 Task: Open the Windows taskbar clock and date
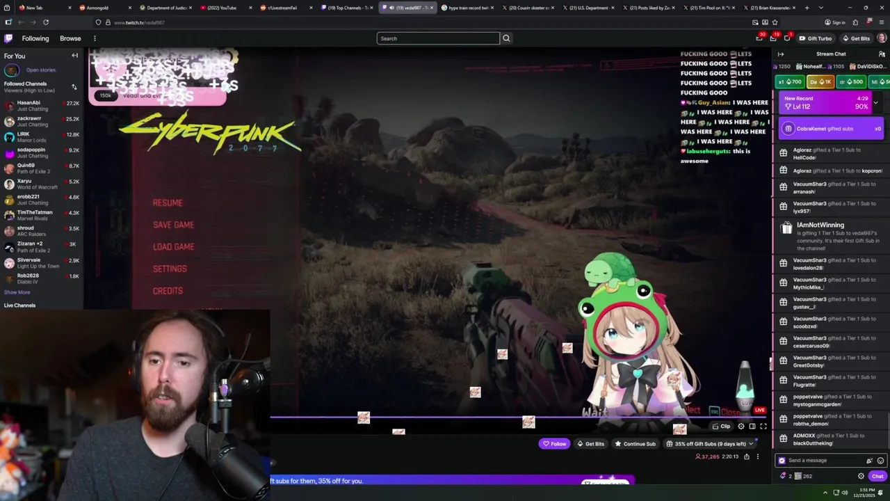pos(864,493)
